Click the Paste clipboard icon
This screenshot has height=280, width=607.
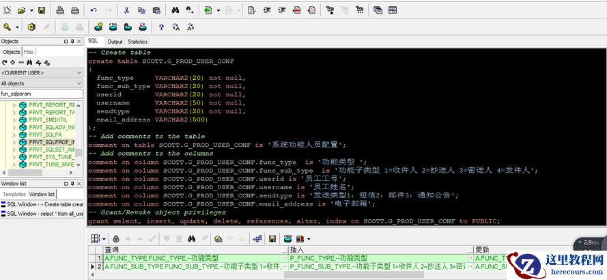(x=156, y=10)
